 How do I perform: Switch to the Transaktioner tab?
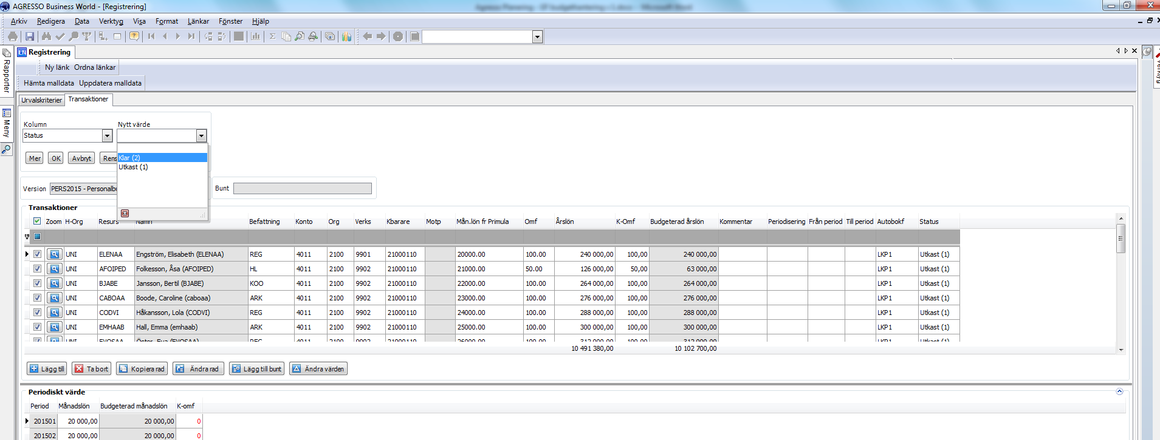click(88, 100)
